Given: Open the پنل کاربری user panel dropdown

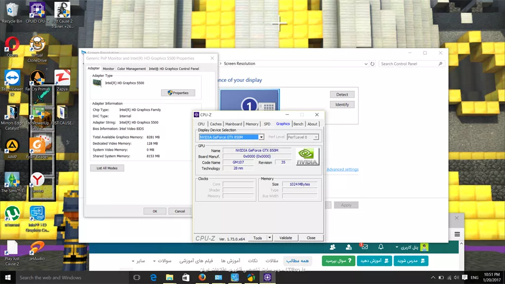Looking at the screenshot, I should tap(406, 248).
